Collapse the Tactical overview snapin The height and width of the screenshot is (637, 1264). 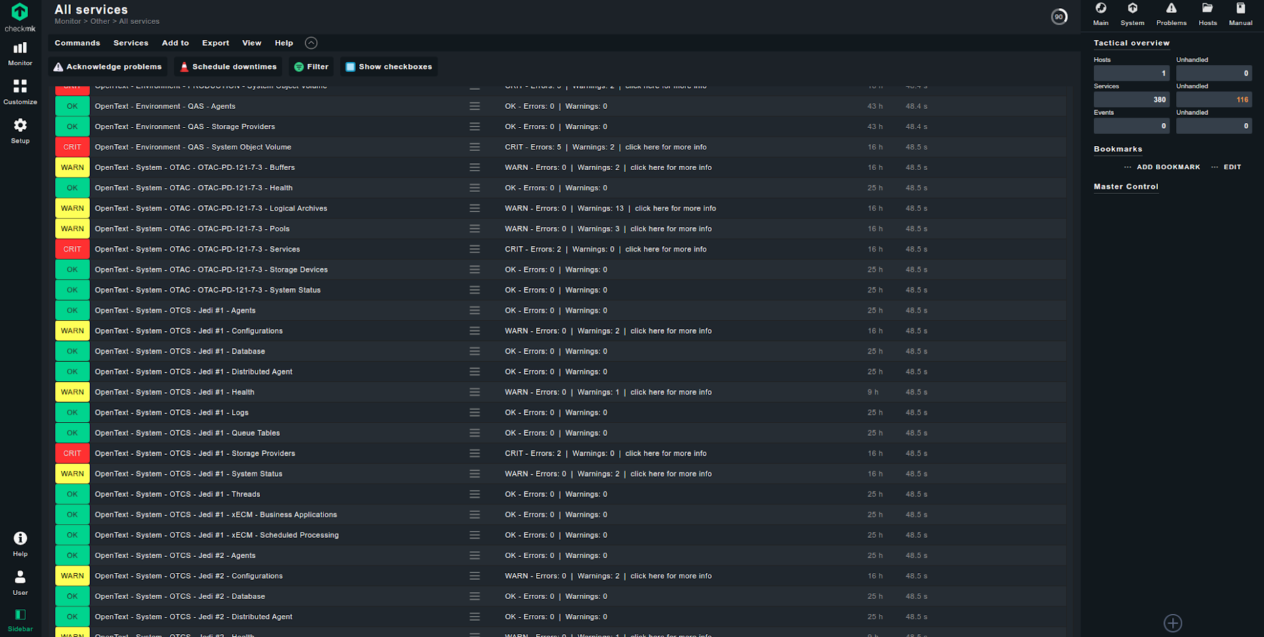tap(1131, 43)
